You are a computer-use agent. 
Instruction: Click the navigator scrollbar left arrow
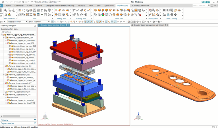coord(1,116)
